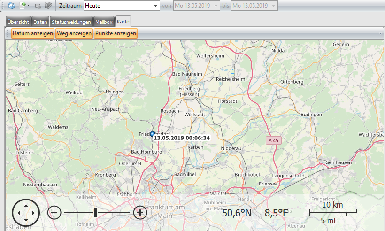Click the grayed-out map icon in toolbar
Viewport: 385px width, 231px height.
(48, 6)
